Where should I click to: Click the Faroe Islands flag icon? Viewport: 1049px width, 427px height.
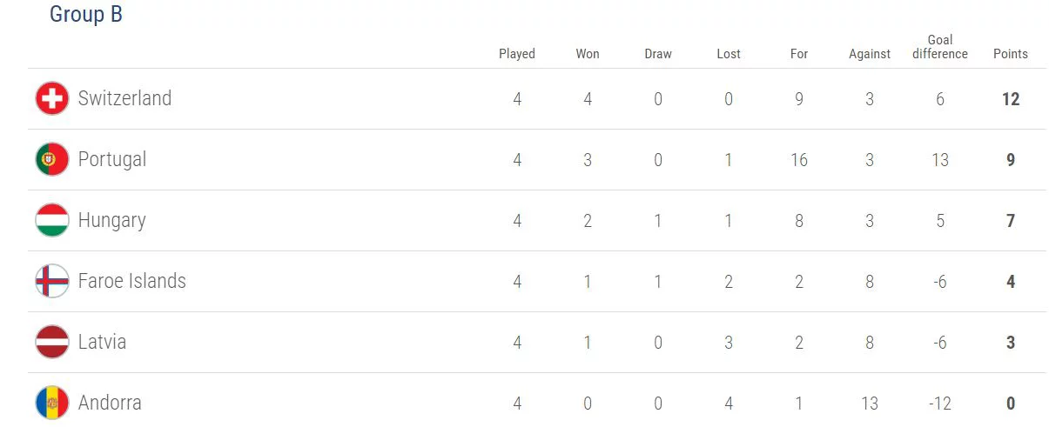click(52, 282)
